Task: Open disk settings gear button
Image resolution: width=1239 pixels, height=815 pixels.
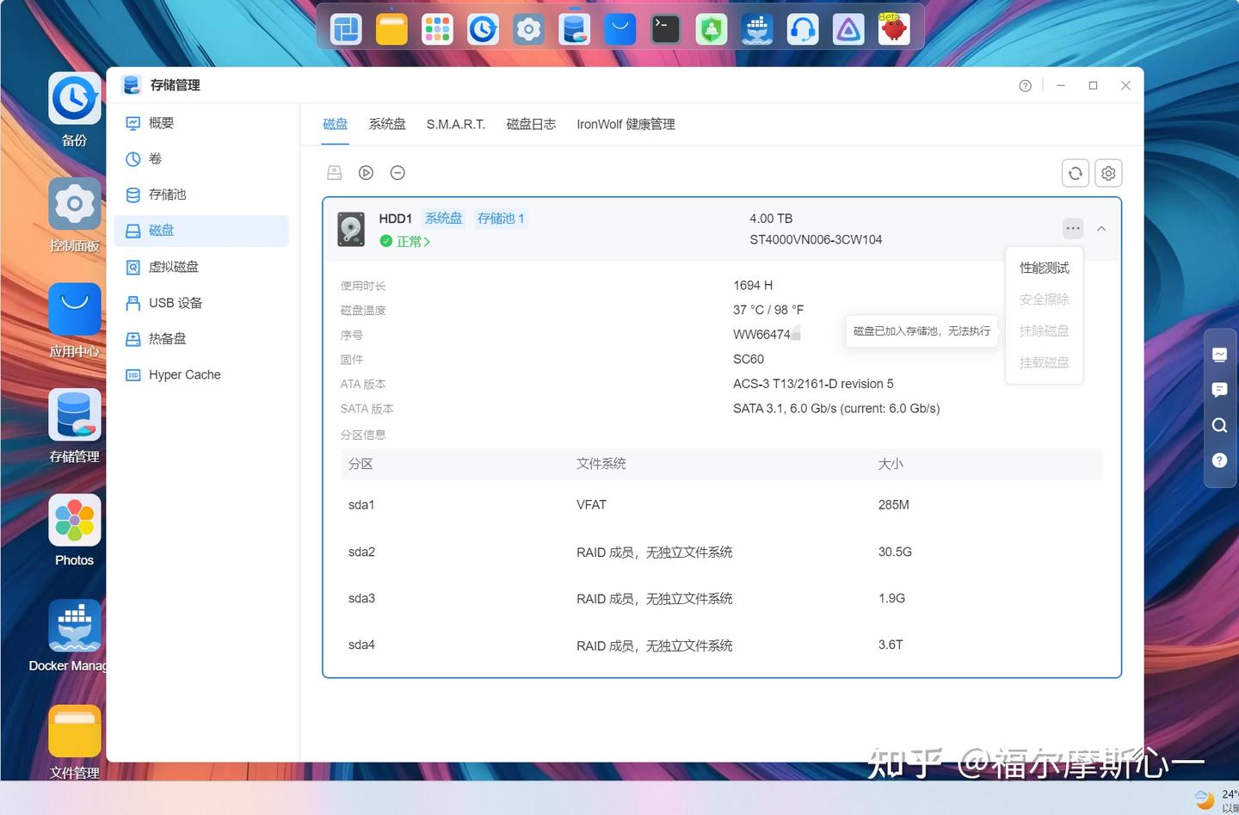Action: 1108,173
